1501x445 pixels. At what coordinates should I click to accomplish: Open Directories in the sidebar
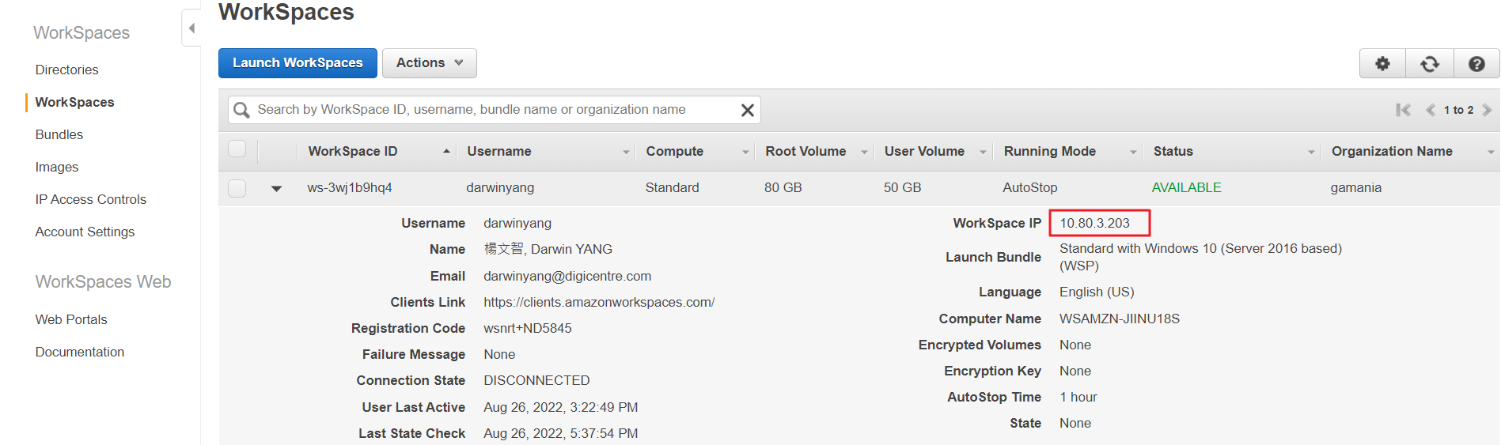[x=66, y=70]
